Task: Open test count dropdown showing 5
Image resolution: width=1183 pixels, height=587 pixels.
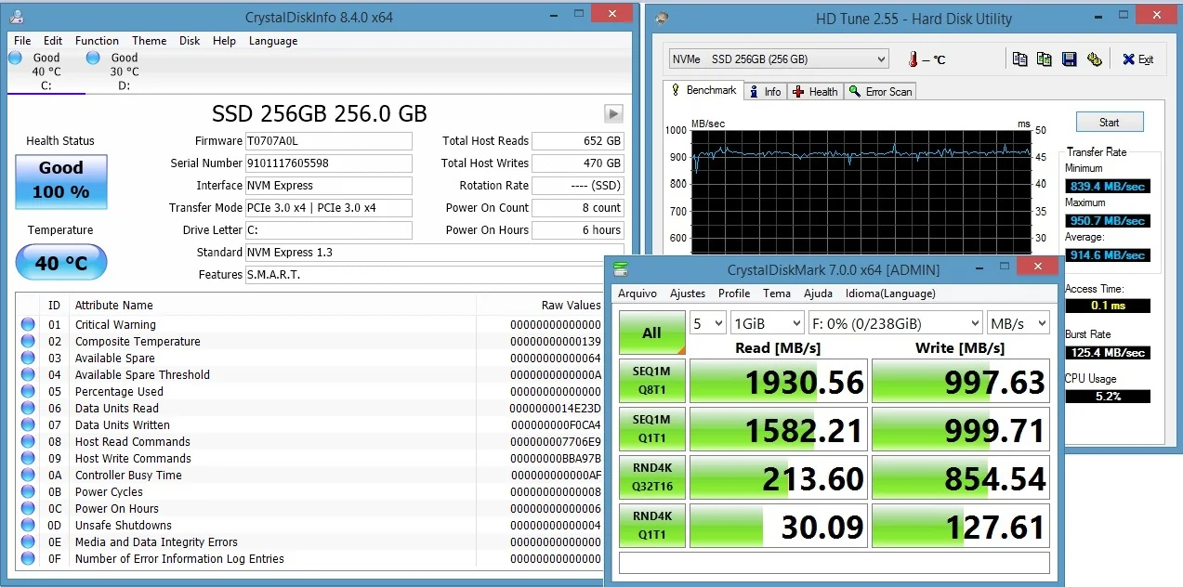Action: pyautogui.click(x=707, y=323)
